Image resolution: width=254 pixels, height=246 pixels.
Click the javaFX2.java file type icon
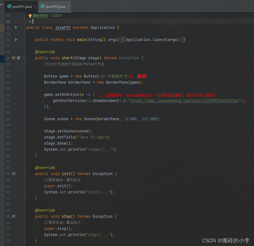pyautogui.click(x=42, y=6)
